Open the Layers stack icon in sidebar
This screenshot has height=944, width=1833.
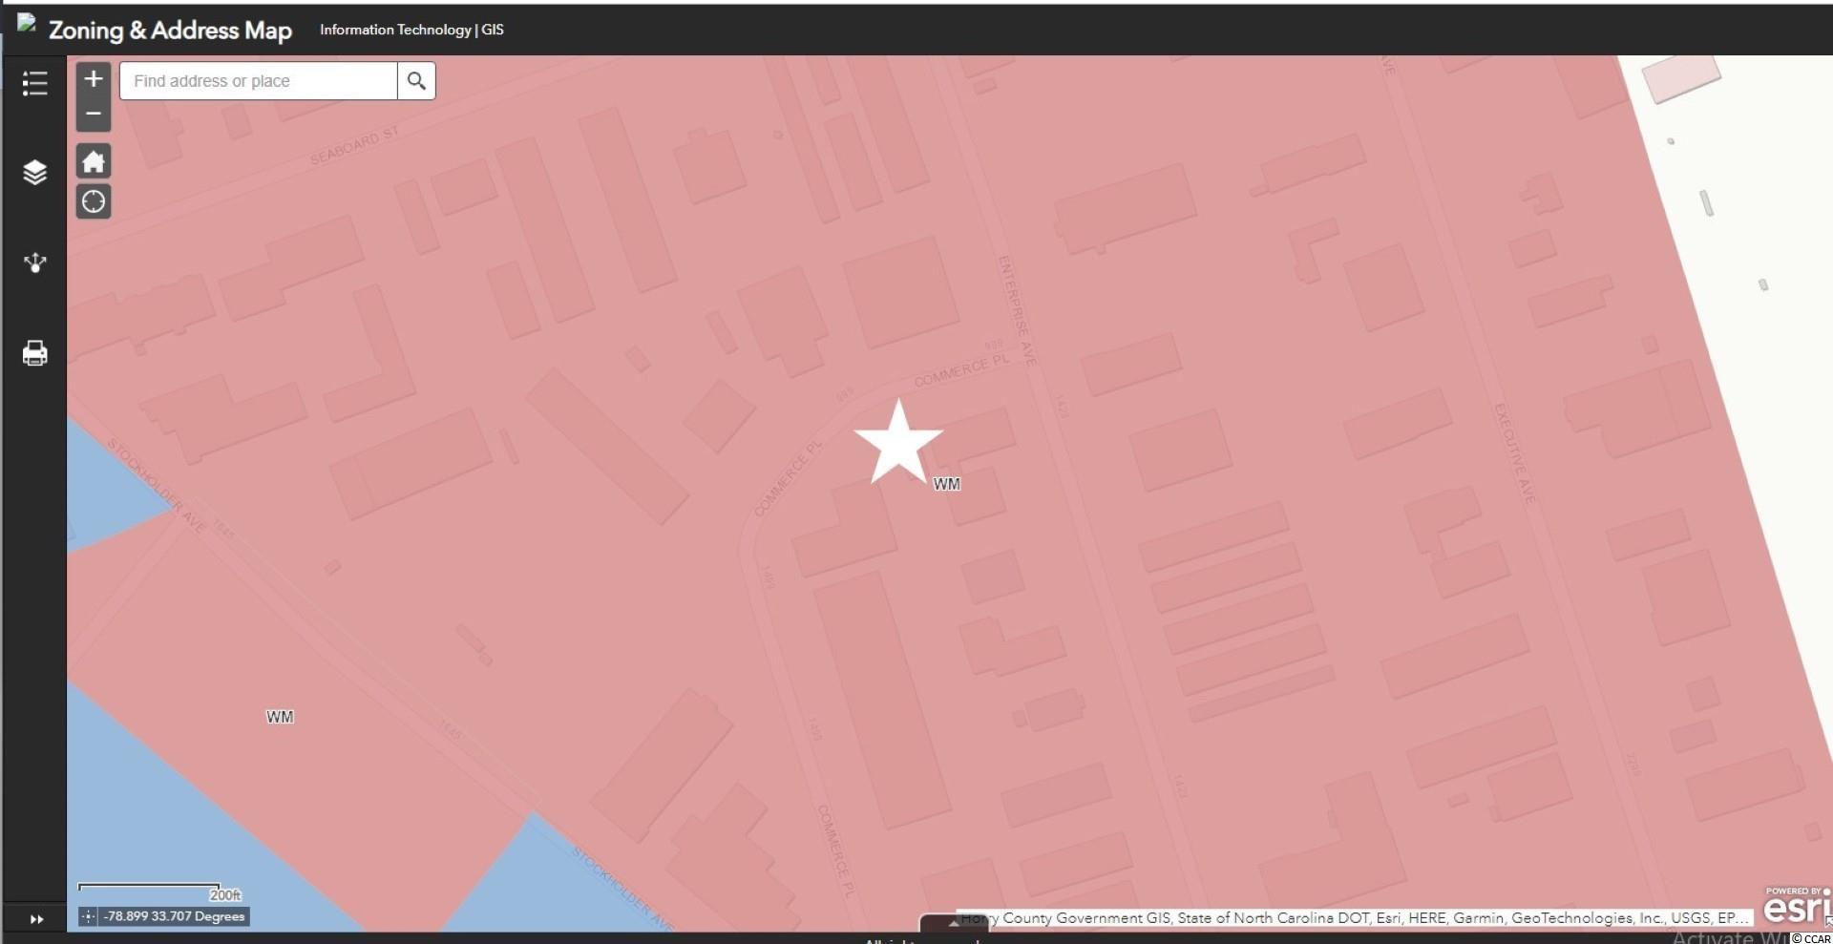(34, 172)
